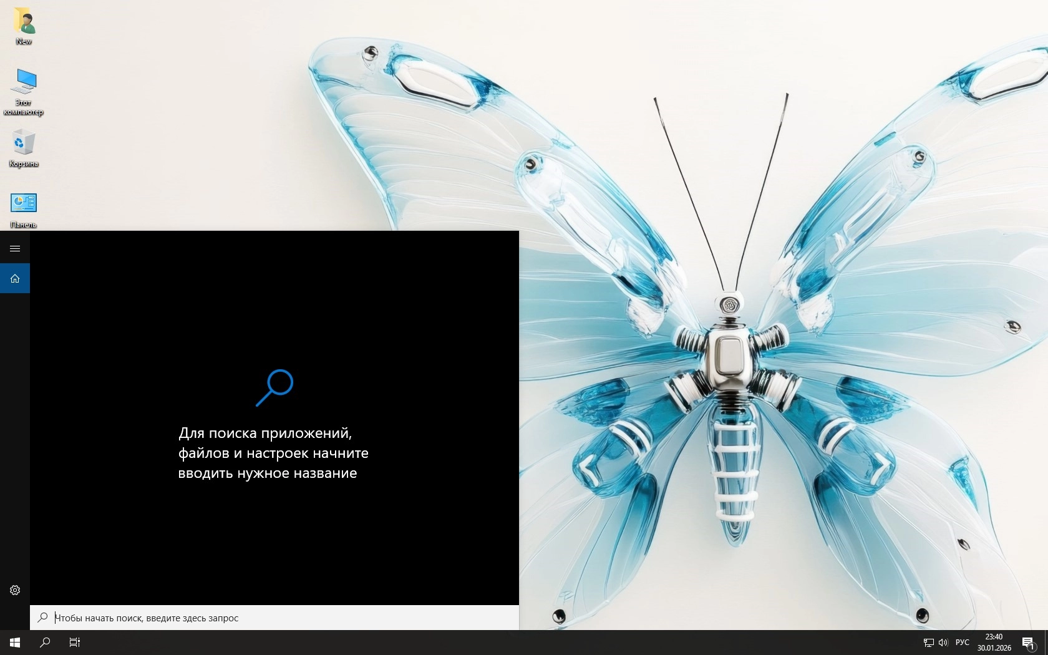
Task: Click the magnifier icon inside the search box
Action: click(42, 618)
